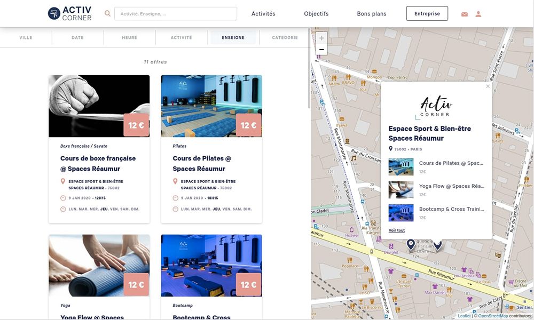
Task: Type in the Activité, Enseigne search field
Action: 175,14
